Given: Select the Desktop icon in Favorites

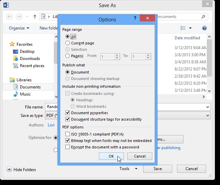Looking at the screenshot, I should point(16,52).
